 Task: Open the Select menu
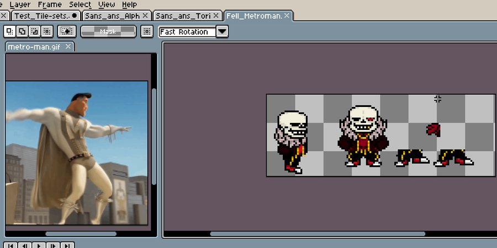click(x=80, y=4)
